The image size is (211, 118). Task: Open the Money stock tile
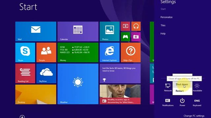[x=78, y=52]
